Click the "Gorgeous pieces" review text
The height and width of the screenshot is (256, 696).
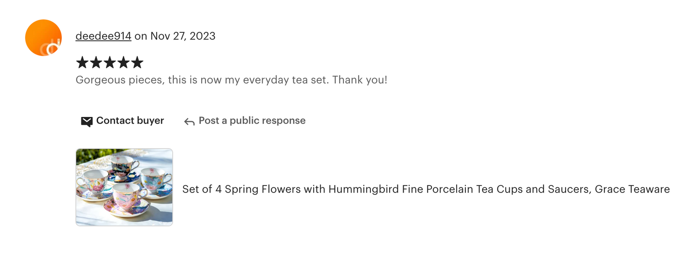click(x=120, y=80)
